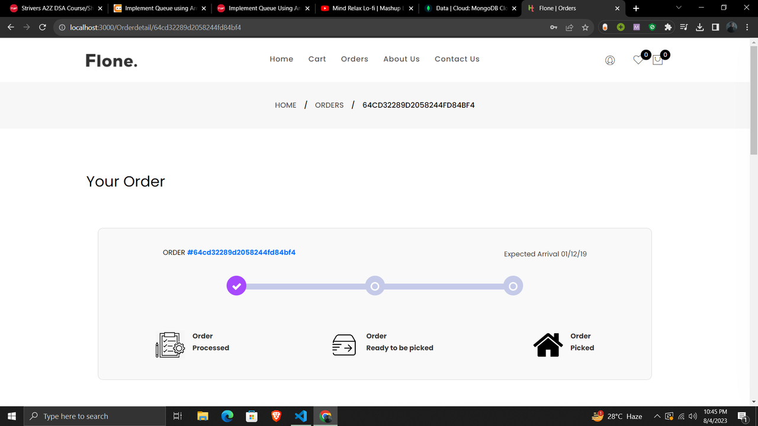
Task: Click the taskbar search box
Action: click(x=95, y=416)
